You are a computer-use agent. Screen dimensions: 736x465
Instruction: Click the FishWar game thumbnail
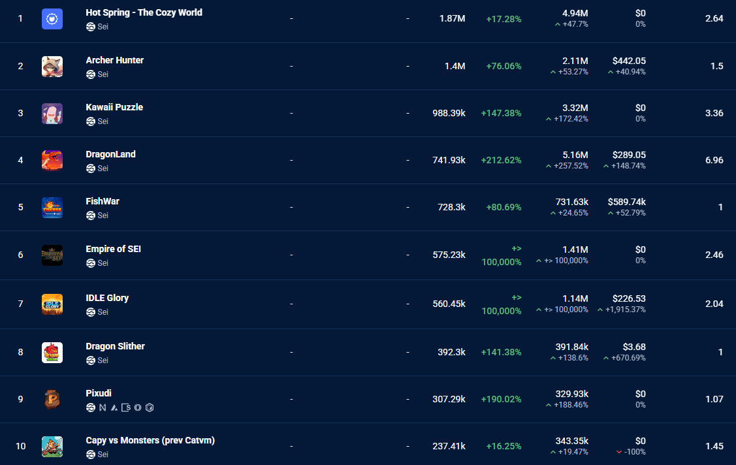click(52, 207)
